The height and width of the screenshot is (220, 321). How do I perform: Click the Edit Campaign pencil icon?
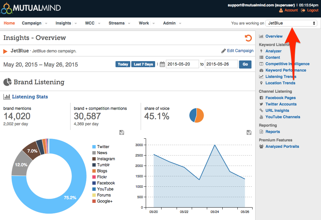tap(223, 51)
